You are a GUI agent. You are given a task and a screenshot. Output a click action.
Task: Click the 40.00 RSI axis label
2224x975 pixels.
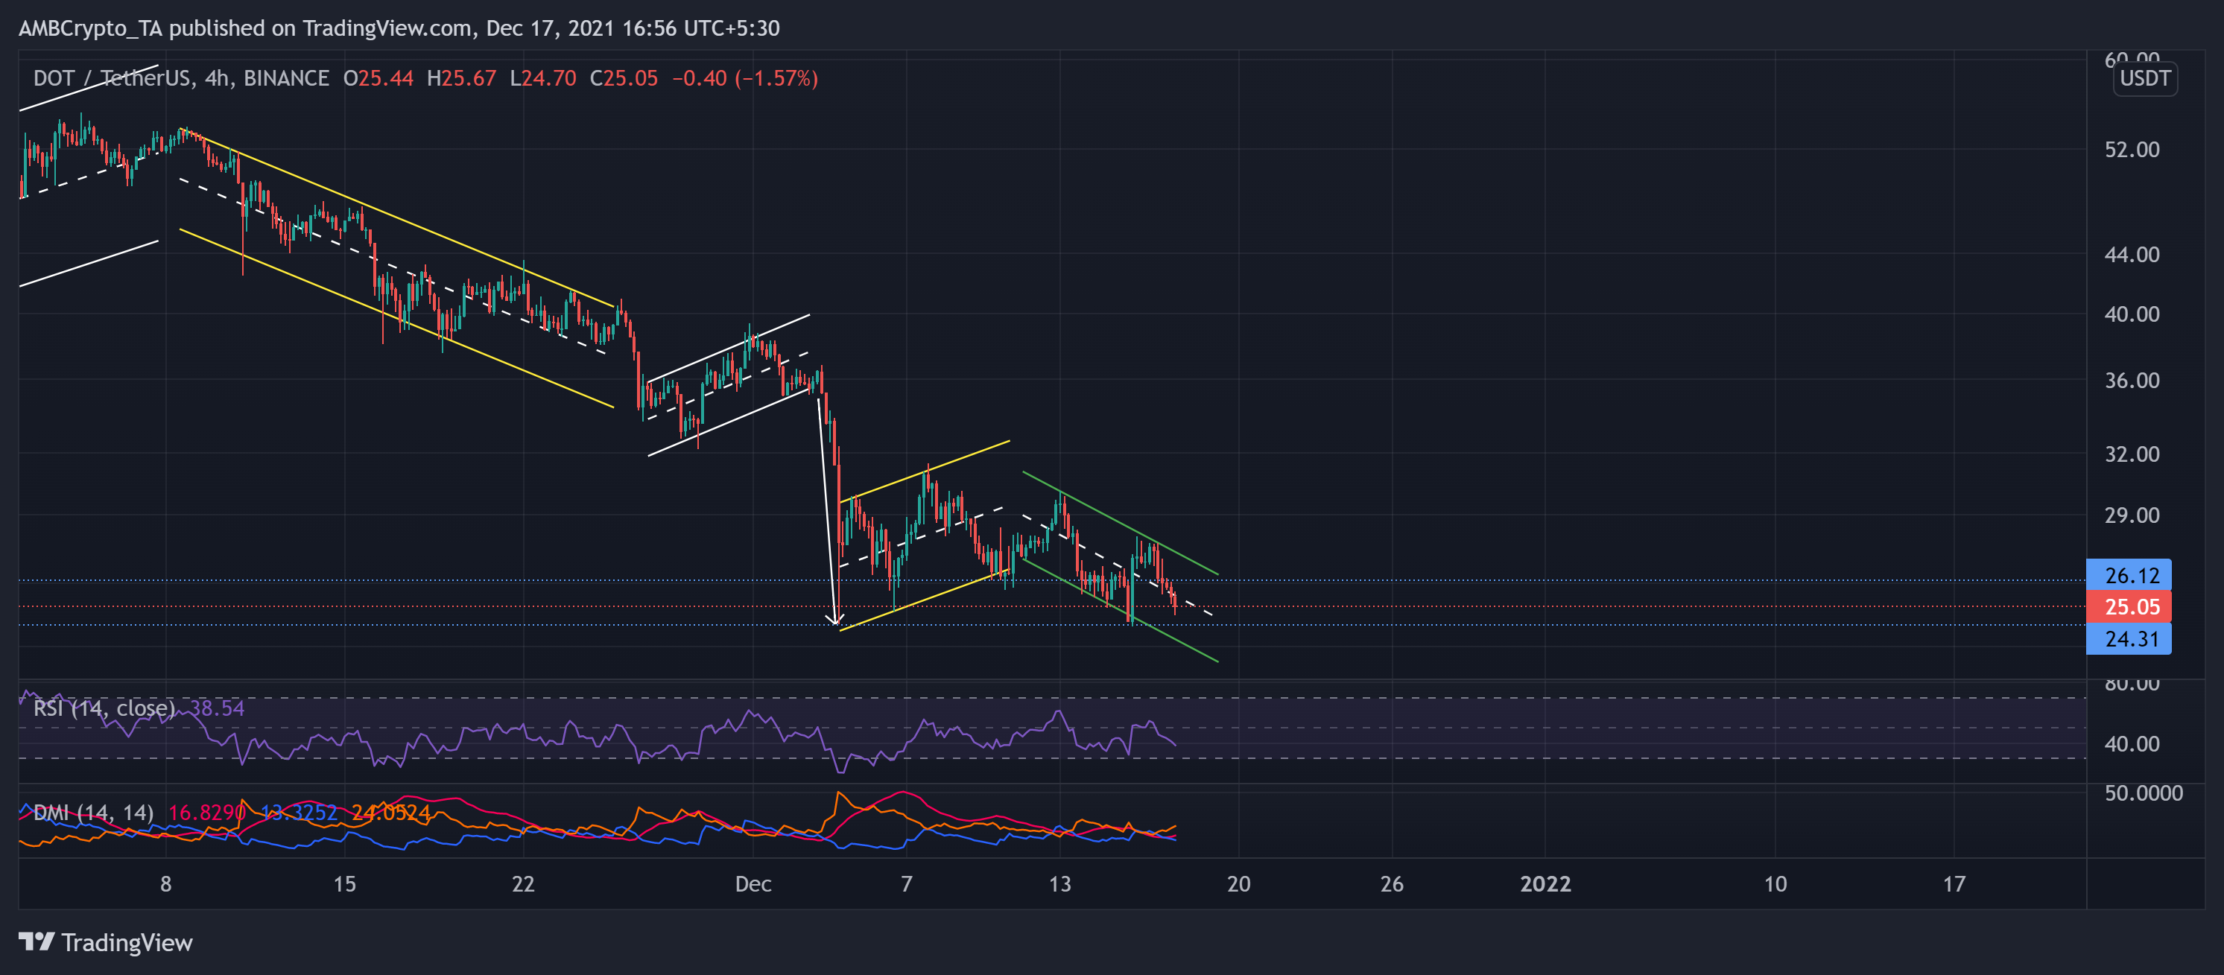(x=2132, y=744)
